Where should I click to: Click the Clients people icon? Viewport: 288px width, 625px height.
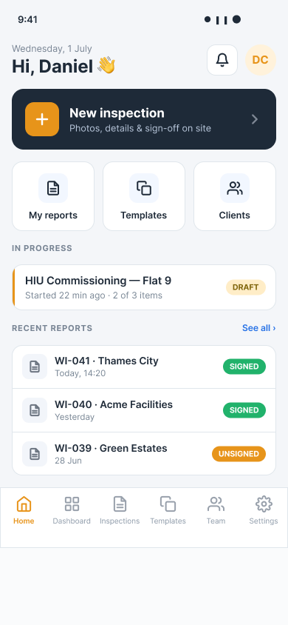pyautogui.click(x=235, y=188)
